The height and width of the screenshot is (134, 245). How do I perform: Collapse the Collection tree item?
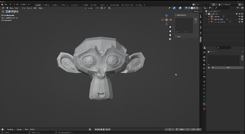206,14
